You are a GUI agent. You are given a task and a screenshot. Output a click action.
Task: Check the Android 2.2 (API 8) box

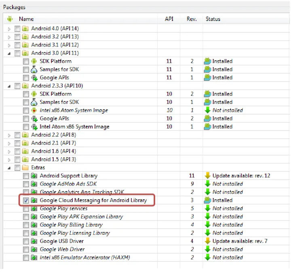[x=17, y=135]
